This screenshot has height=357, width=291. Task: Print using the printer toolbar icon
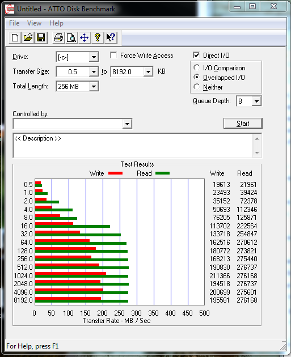coord(58,37)
